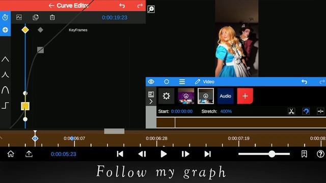326x183 pixels.
Task: Open the preview zoom magnifier
Action: (151, 9)
